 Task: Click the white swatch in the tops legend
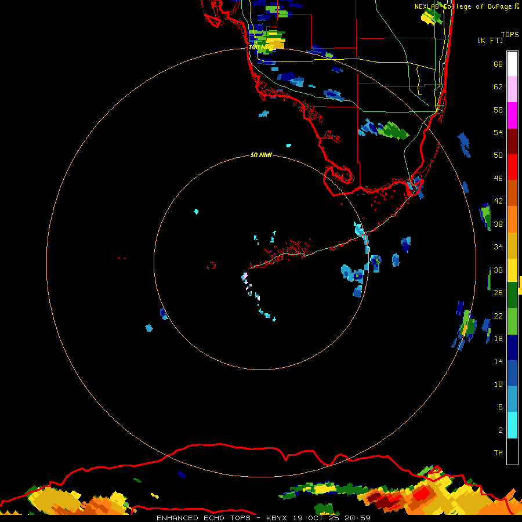pos(512,64)
